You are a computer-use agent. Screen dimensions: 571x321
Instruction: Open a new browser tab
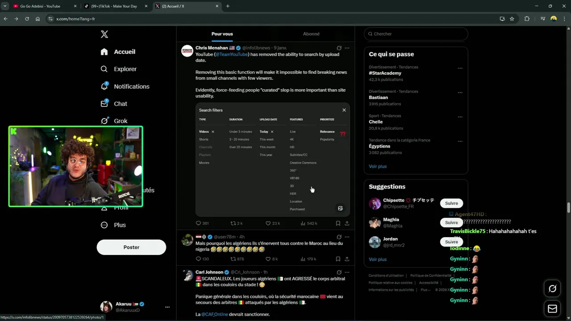(228, 6)
